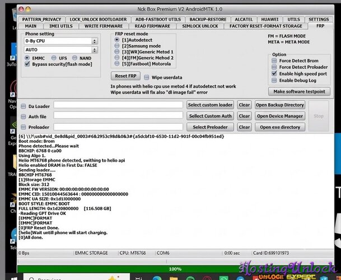This screenshot has height=280, width=341.
Task: Click log line "[0]FRP Reset Done."
Action: [39, 228]
